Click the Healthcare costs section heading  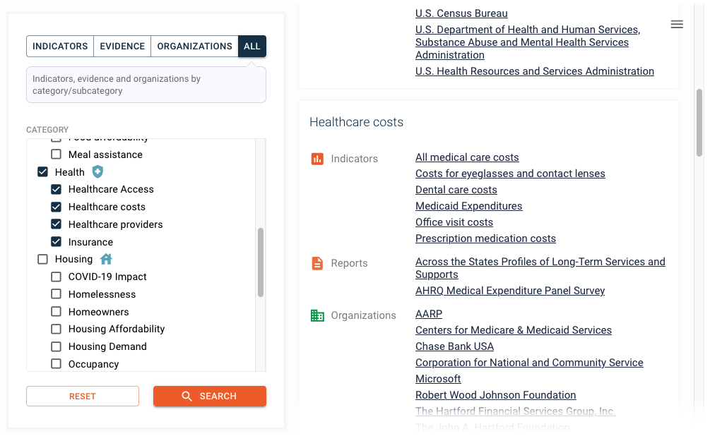point(356,122)
